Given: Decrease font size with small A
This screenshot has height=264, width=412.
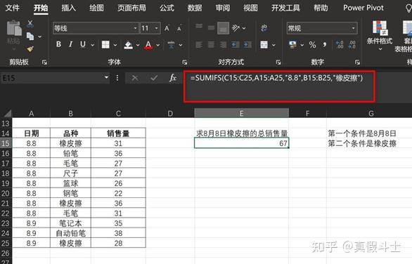Looking at the screenshot, I should pos(179,28).
